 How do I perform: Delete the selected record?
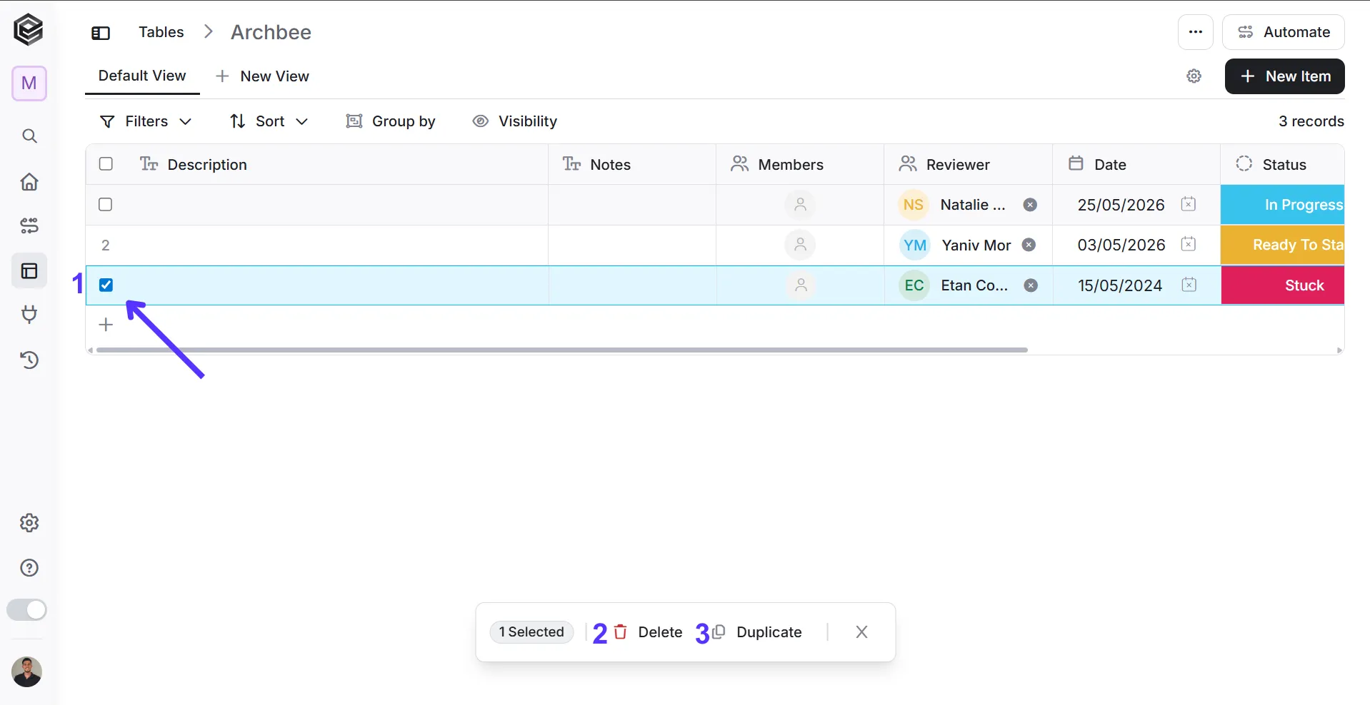(648, 632)
